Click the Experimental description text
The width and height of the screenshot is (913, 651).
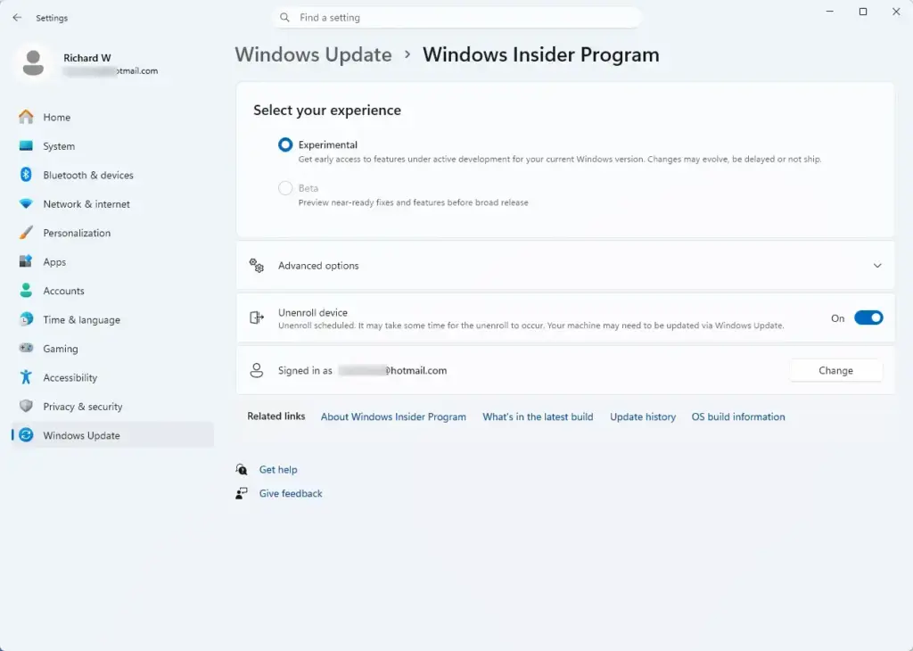(x=560, y=159)
